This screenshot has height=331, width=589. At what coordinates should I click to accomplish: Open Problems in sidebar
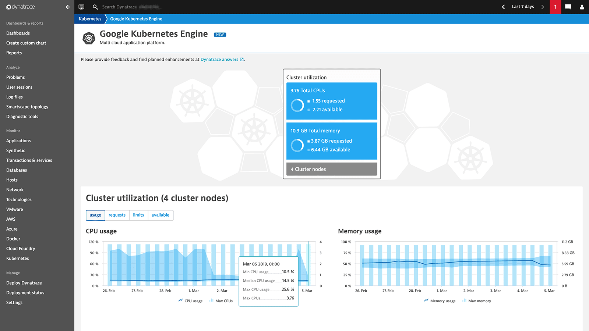click(15, 77)
